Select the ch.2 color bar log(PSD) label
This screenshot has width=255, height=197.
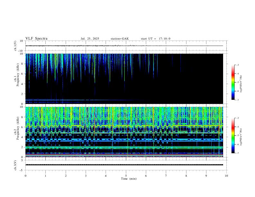[x=241, y=137]
